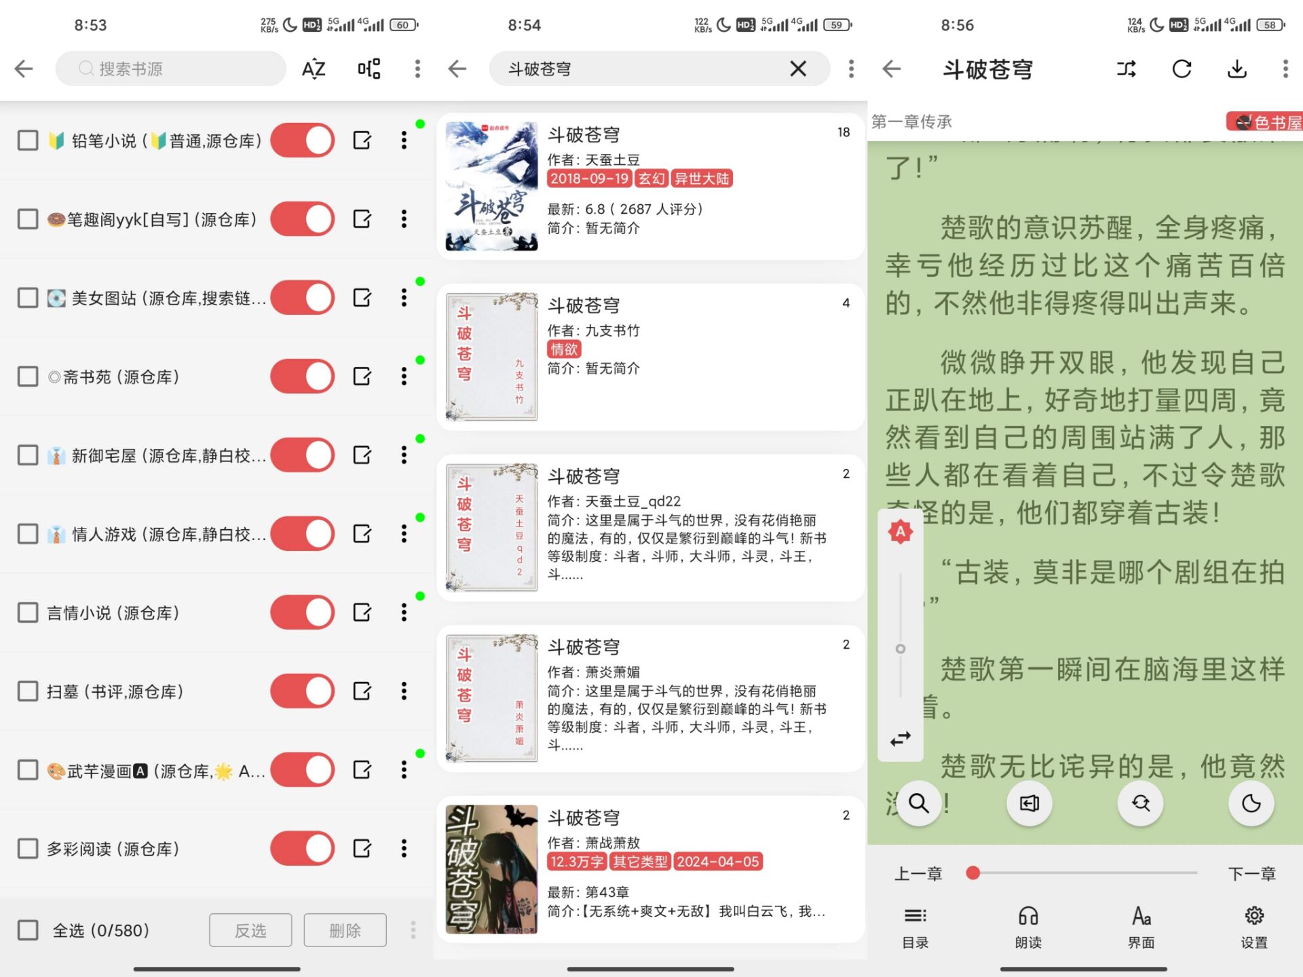This screenshot has width=1303, height=977.
Task: Open in-book search magnifier
Action: point(918,803)
